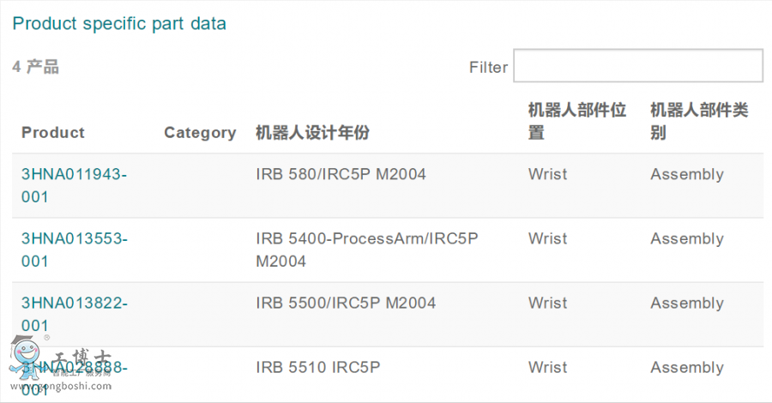This screenshot has height=403, width=772.
Task: Click Assembly in the IRB 5500 row
Action: 686,303
